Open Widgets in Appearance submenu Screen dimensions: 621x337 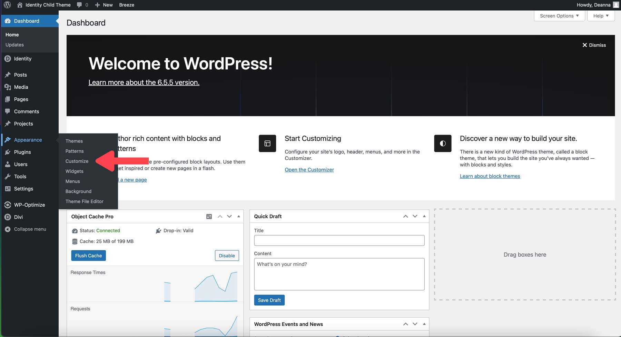pyautogui.click(x=75, y=171)
